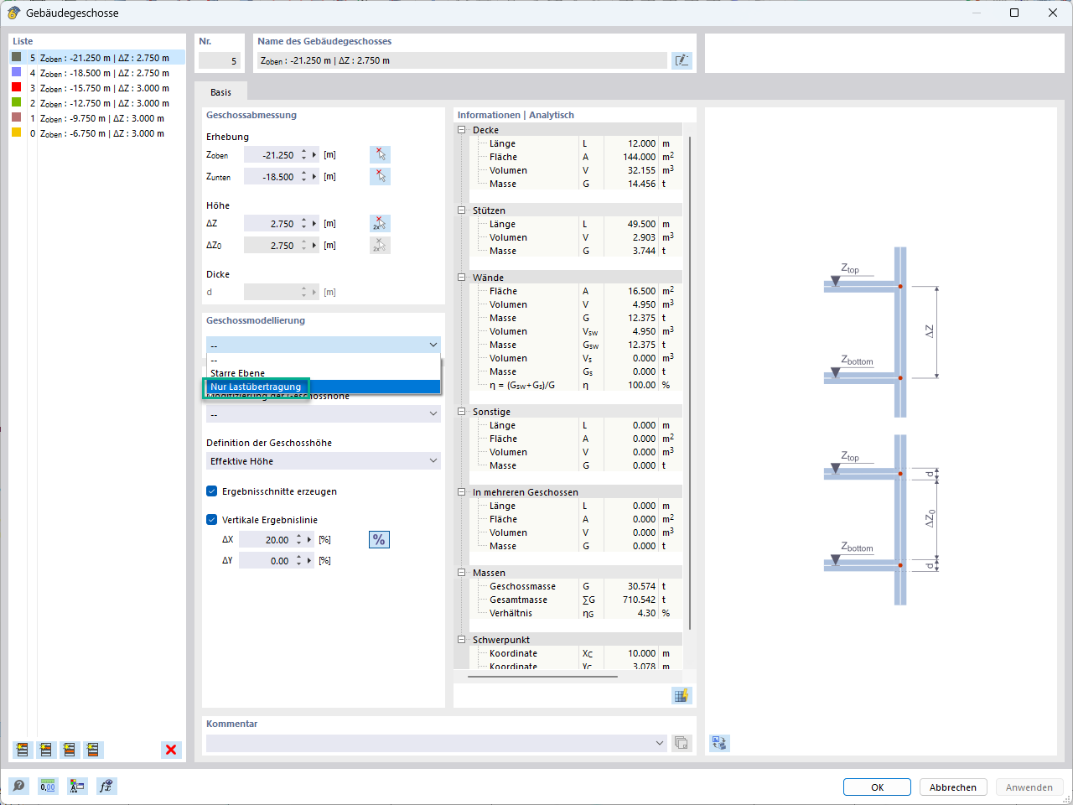Image resolution: width=1073 pixels, height=805 pixels.
Task: Select storey 2 at Zoben -12.750 m
Action: coord(97,103)
